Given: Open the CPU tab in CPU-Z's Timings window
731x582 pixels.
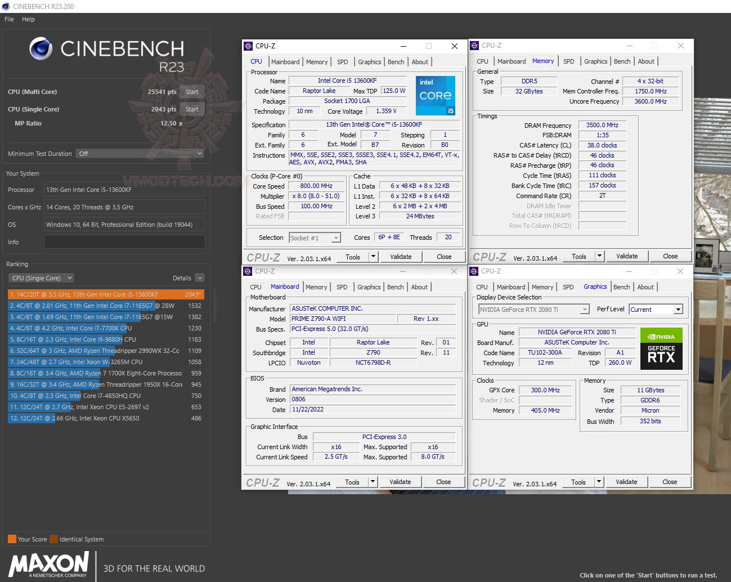Looking at the screenshot, I should click(483, 61).
